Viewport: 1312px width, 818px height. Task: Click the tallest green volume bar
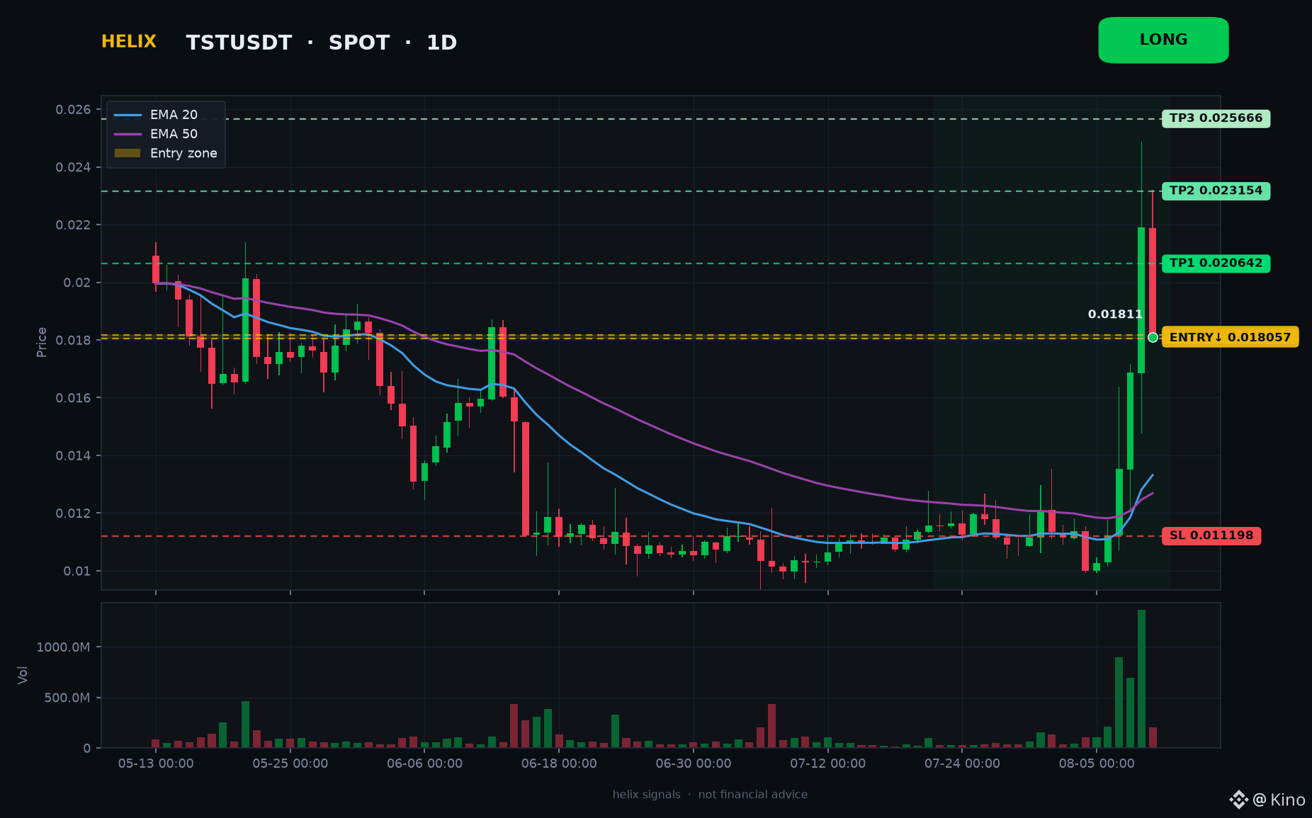click(x=1141, y=678)
